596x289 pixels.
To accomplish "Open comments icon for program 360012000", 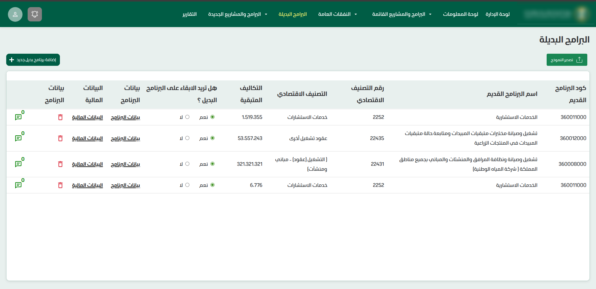I will 18,138.
